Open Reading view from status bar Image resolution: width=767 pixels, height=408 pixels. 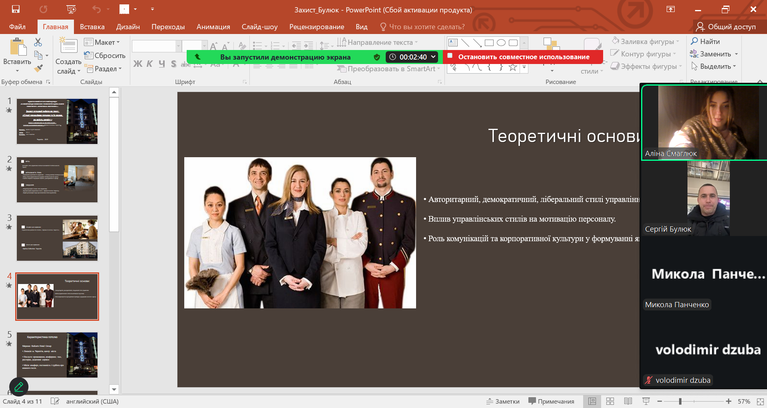click(x=628, y=401)
